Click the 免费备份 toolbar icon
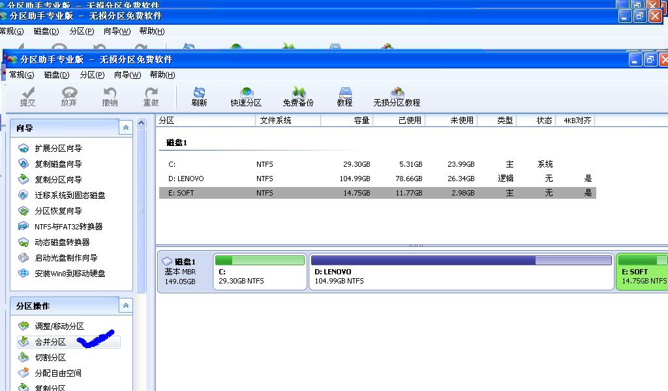Viewport: 668px width, 391px height. (298, 96)
